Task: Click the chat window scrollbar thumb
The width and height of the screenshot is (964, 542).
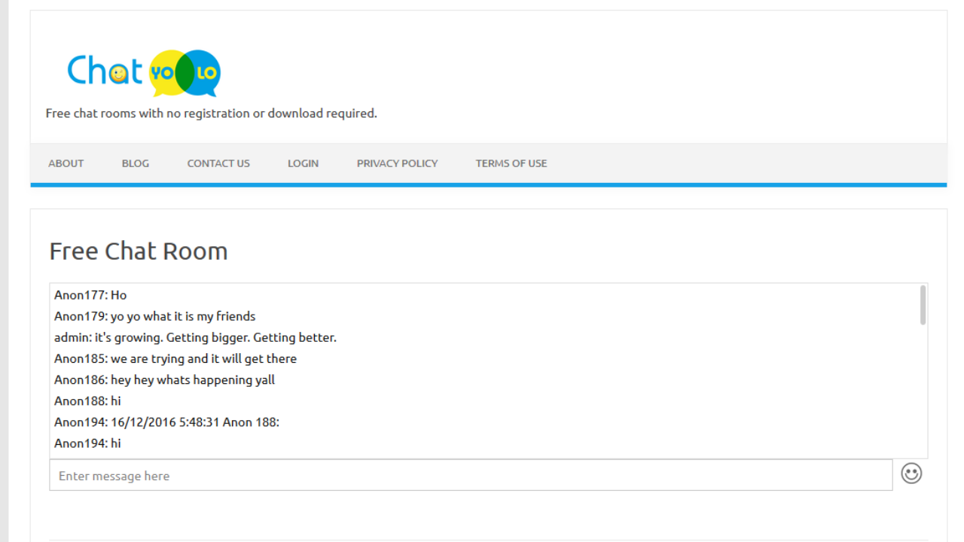Action: tap(923, 305)
